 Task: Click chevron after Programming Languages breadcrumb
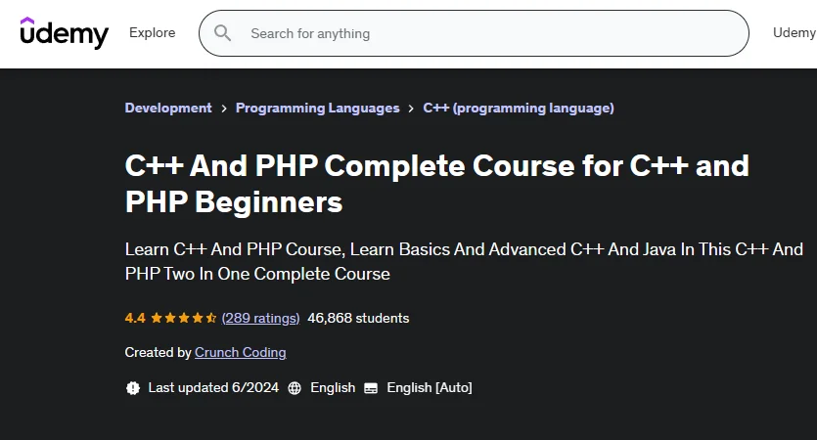[x=411, y=109]
